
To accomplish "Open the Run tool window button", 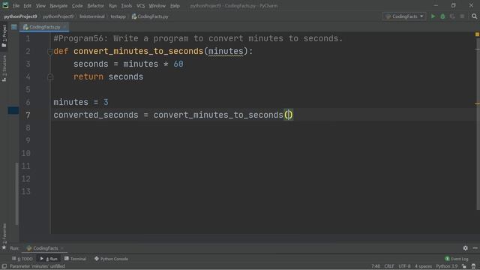I will pyautogui.click(x=49, y=259).
